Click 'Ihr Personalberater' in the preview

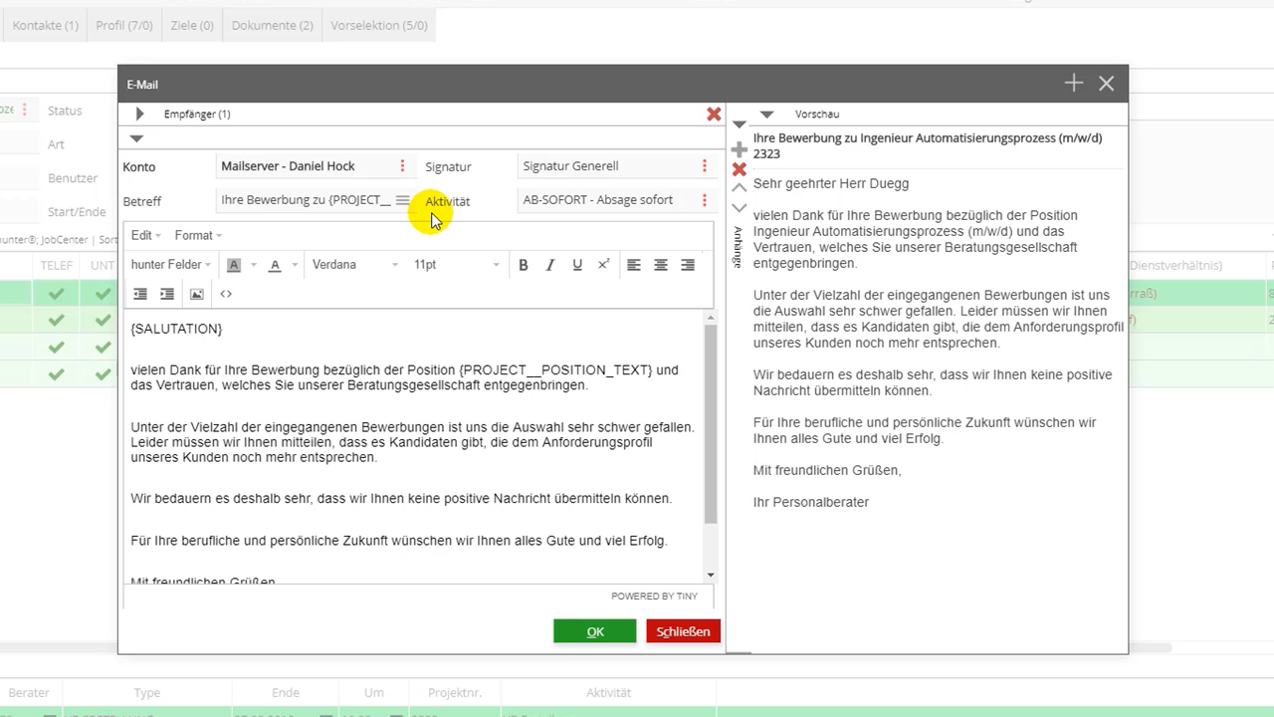coord(811,502)
